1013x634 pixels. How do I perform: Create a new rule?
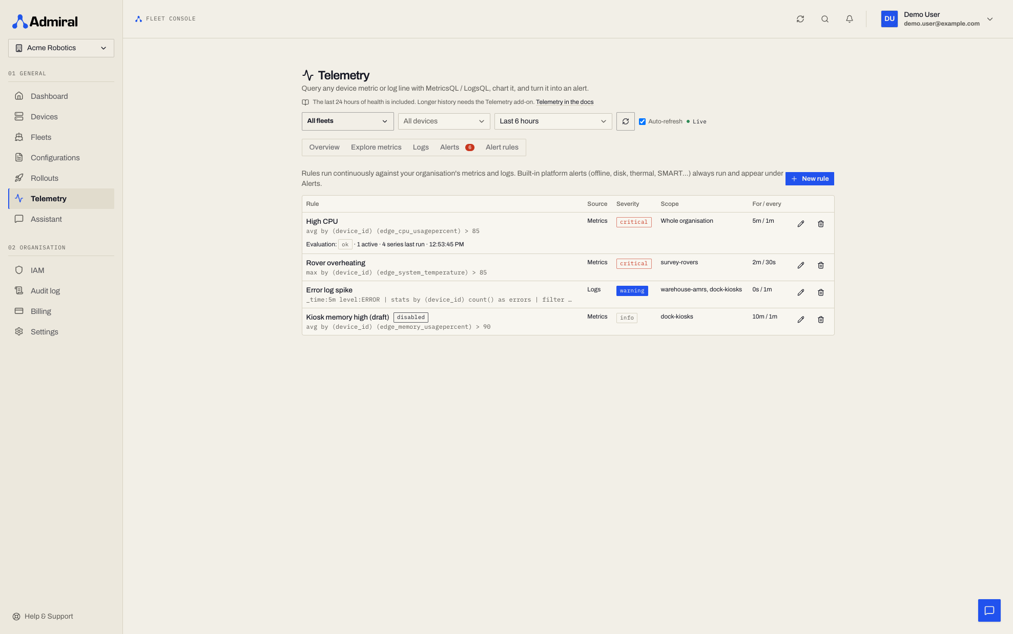point(810,179)
